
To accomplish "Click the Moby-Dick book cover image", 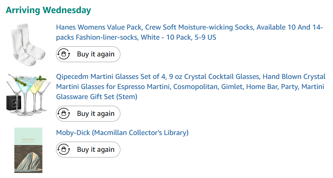I will [x=28, y=150].
